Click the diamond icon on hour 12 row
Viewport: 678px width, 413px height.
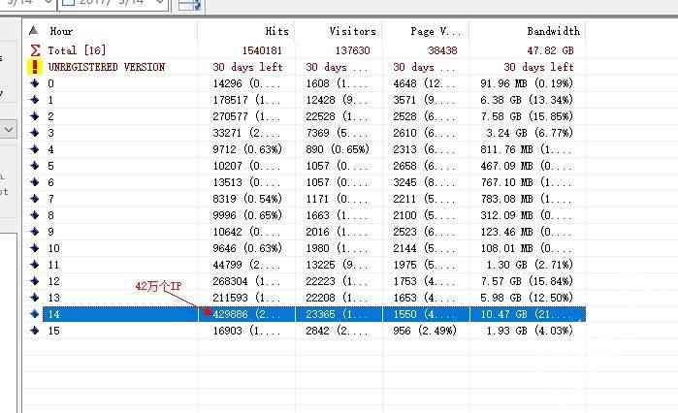click(x=35, y=281)
